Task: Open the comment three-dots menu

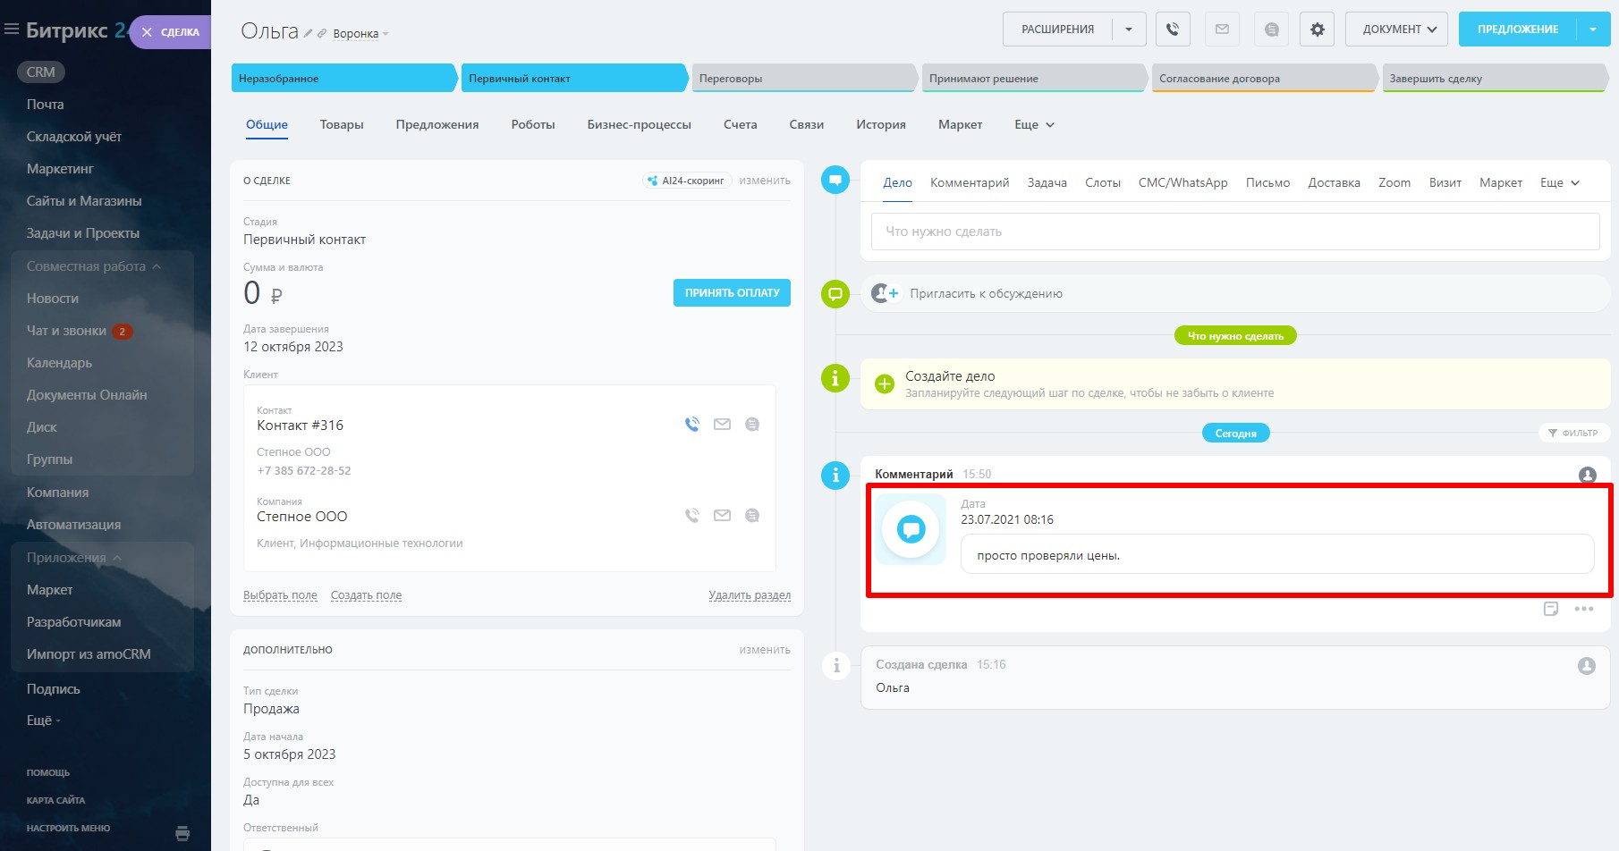Action: (1584, 609)
